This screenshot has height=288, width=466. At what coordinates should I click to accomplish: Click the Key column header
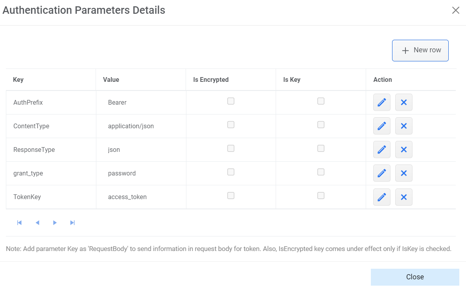click(18, 79)
